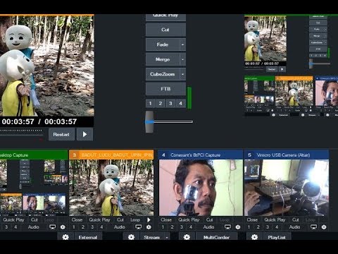Open settings gear for Desktop Capture input
This screenshot has width=338, height=254.
pos(63,227)
